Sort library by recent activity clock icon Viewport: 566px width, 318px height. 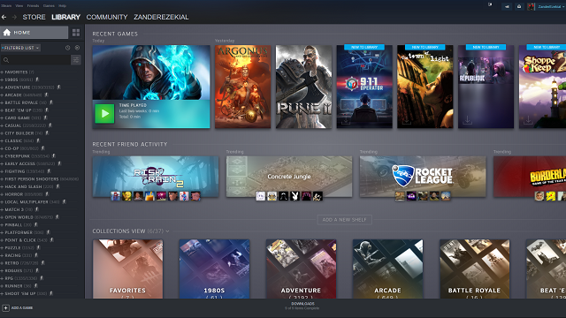pos(67,48)
